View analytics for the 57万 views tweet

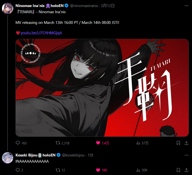tap(142, 143)
